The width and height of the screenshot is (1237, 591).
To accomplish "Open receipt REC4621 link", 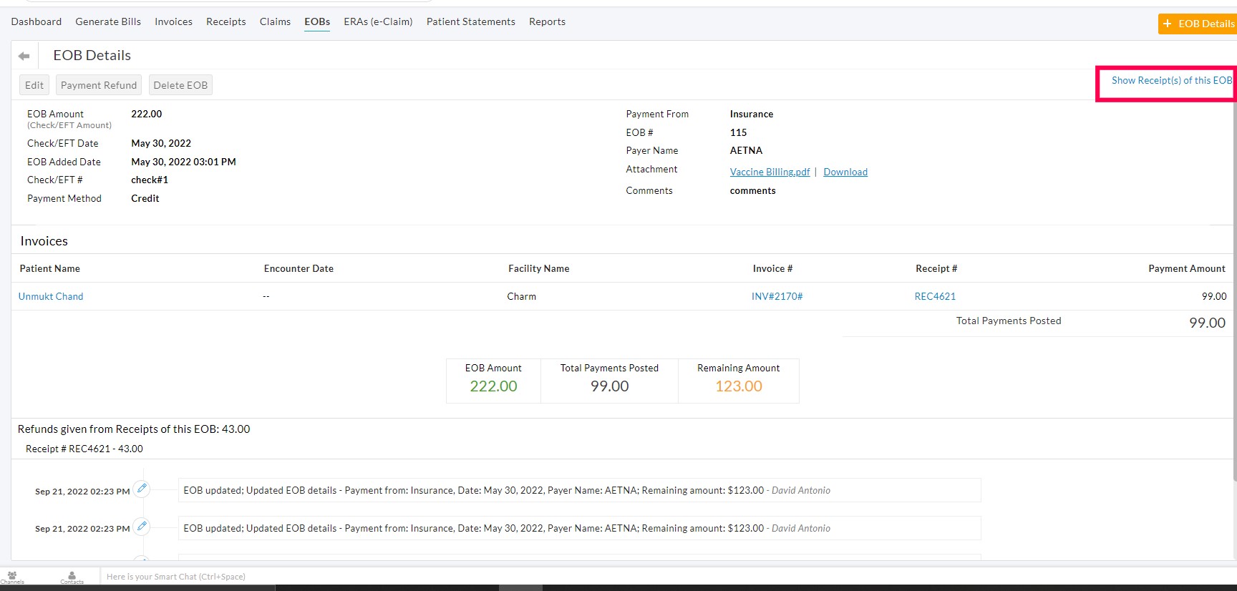I will pyautogui.click(x=935, y=296).
